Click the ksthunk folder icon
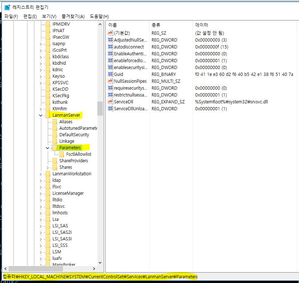299x283 pixels. [x=48, y=102]
